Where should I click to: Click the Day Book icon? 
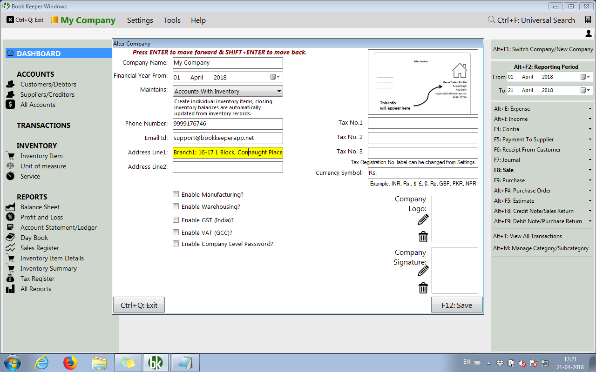[x=10, y=238]
